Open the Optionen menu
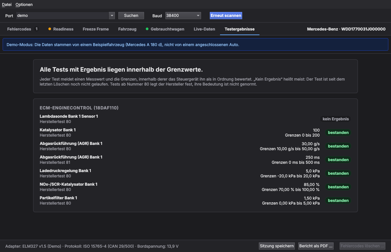This screenshot has width=391, height=252. click(24, 5)
